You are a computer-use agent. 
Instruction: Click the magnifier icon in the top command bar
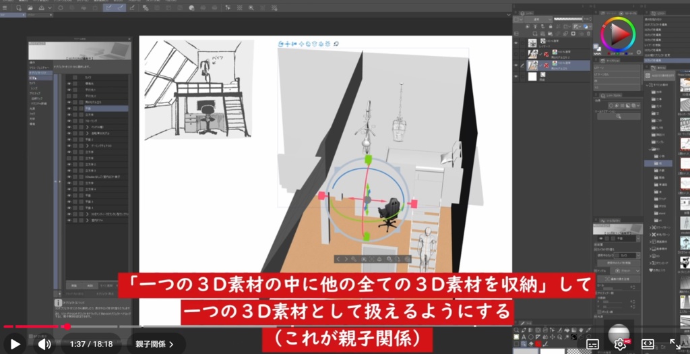[x=251, y=8]
